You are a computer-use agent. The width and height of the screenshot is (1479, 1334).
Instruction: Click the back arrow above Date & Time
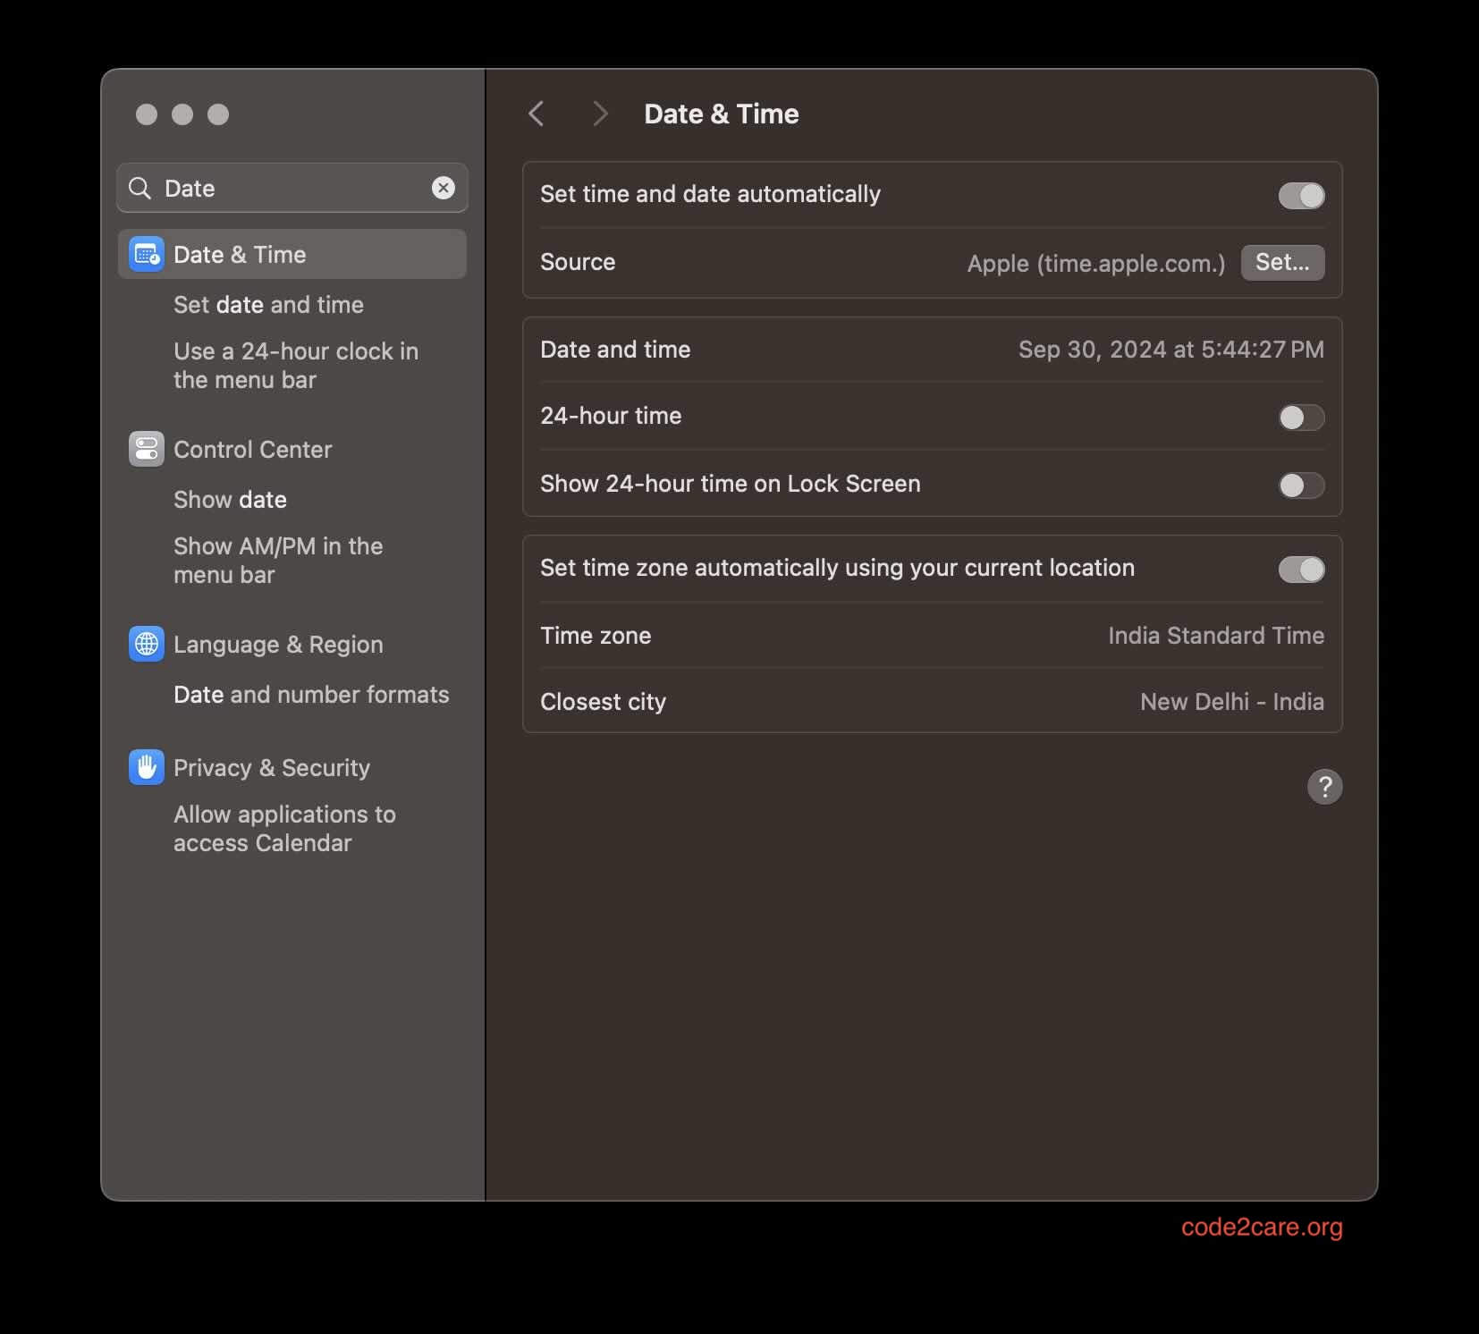[537, 114]
